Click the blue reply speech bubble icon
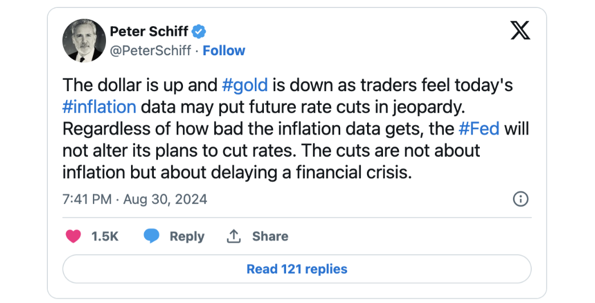The height and width of the screenshot is (303, 595). pyautogui.click(x=152, y=236)
